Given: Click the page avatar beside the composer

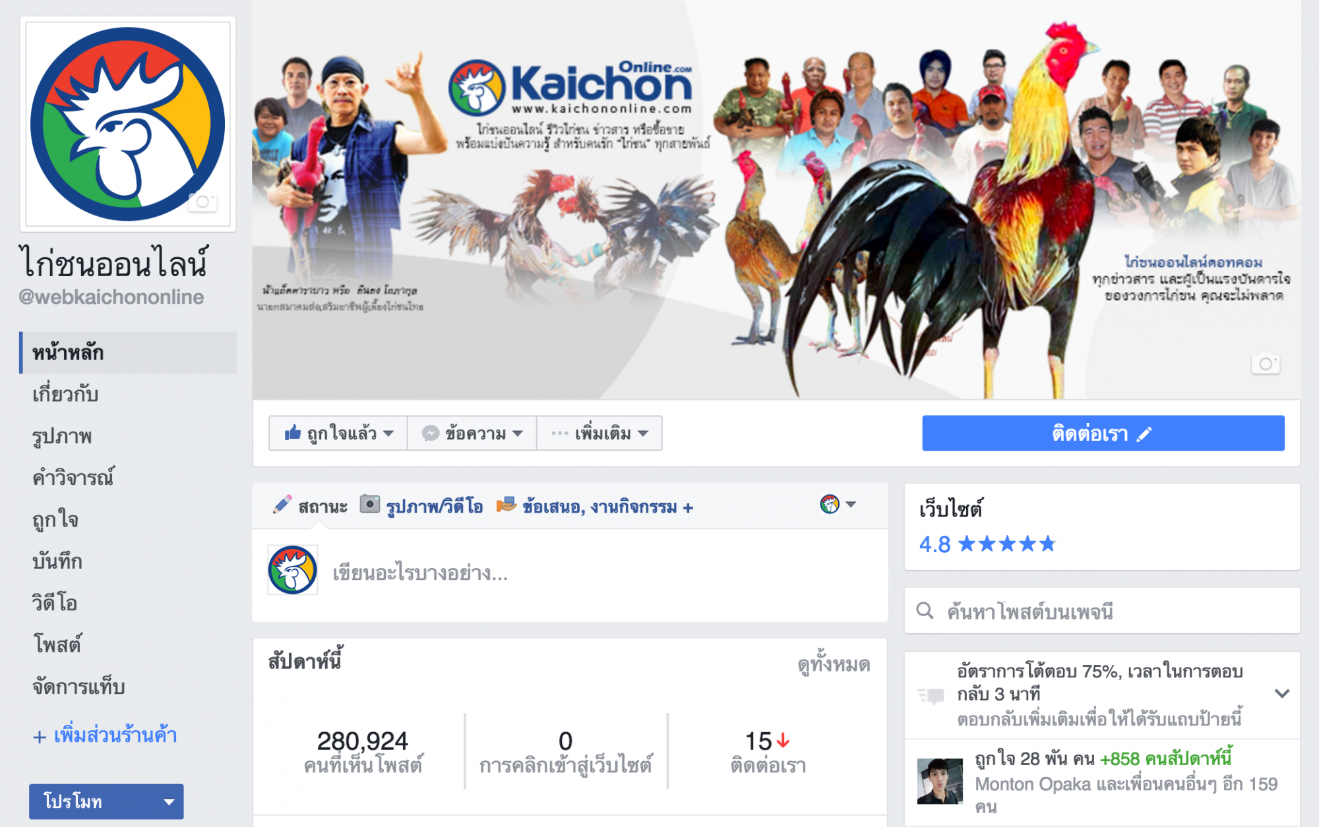Looking at the screenshot, I should [292, 570].
